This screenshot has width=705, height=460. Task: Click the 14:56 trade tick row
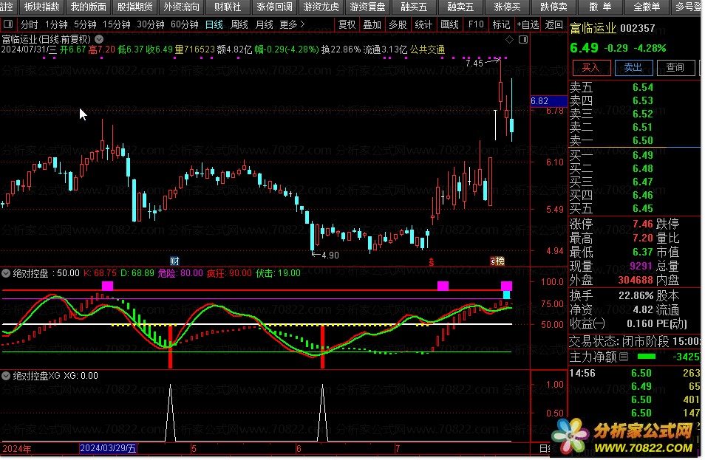pos(634,373)
